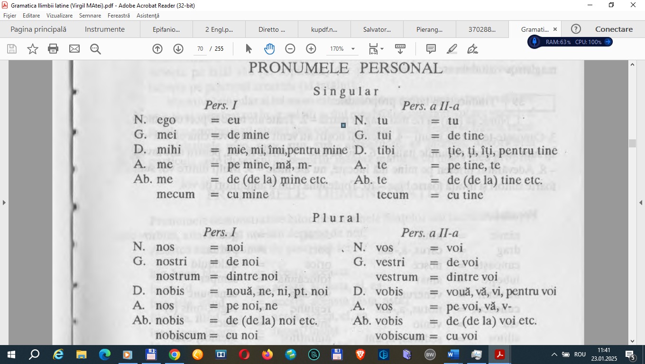This screenshot has height=364, width=645.
Task: Switch to the 2 Engl.p... tab
Action: pyautogui.click(x=219, y=29)
